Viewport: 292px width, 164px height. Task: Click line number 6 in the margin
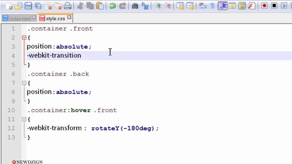[13, 74]
